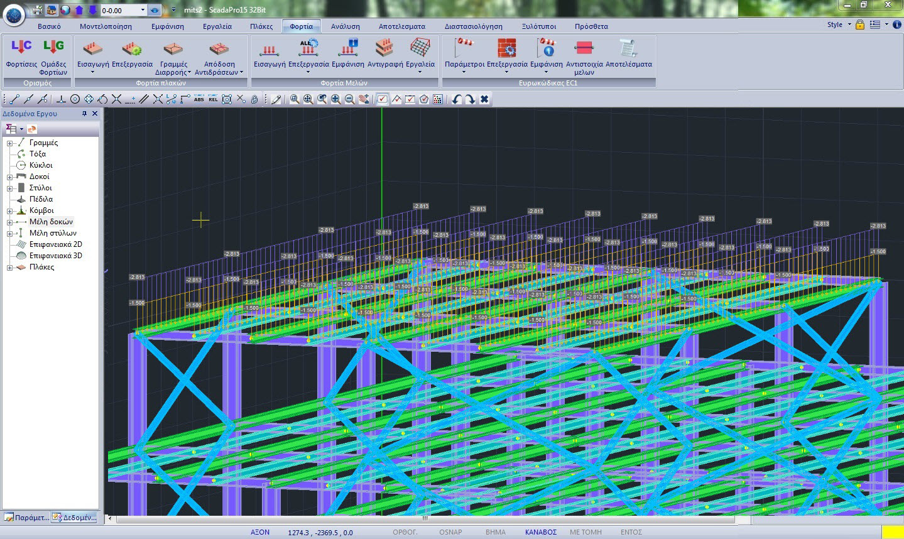Toggle OSNAP in the status bar

450,532
